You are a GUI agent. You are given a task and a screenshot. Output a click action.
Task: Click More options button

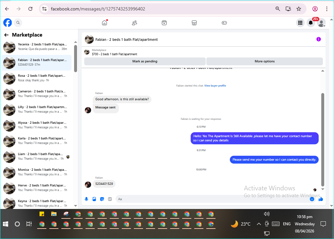(264, 61)
